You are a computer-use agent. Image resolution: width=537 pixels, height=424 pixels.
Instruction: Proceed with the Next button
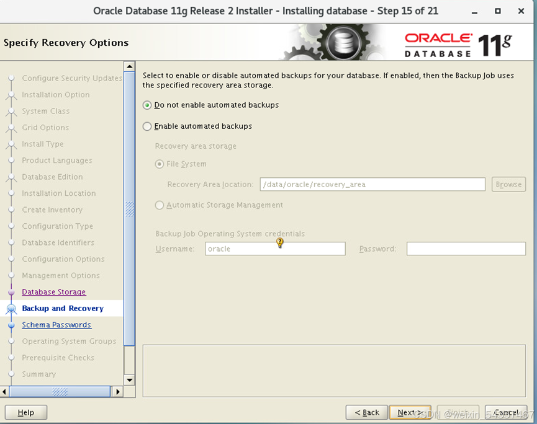pos(410,412)
